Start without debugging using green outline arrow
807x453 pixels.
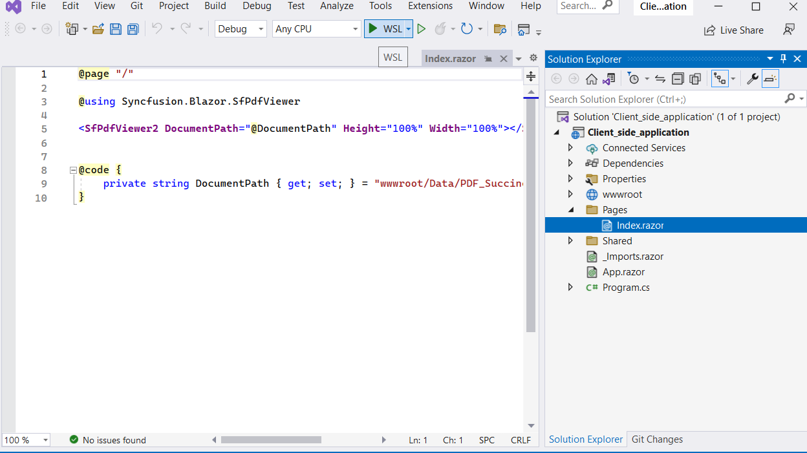tap(421, 28)
